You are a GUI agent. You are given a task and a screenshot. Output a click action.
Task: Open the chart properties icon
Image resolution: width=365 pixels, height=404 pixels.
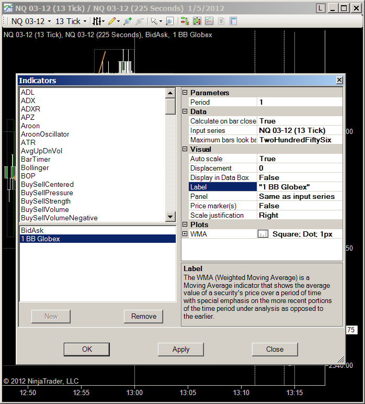pyautogui.click(x=233, y=21)
